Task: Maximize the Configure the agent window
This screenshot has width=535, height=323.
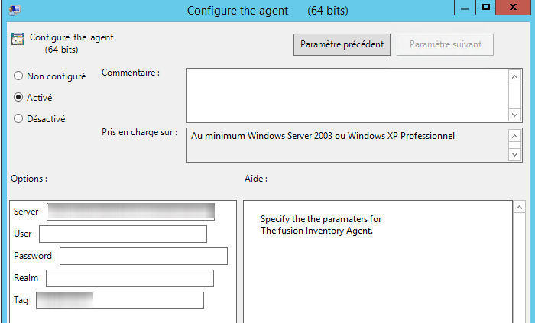Action: coord(485,8)
